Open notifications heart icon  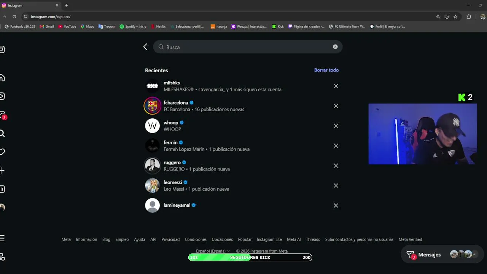[2, 152]
